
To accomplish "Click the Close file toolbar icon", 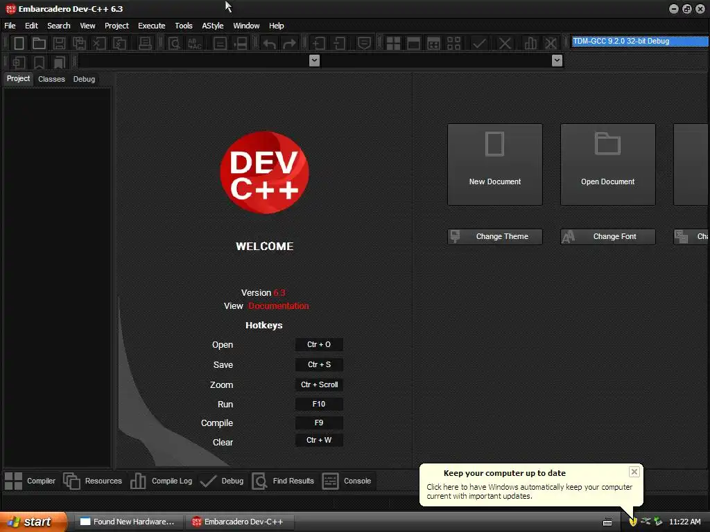I will point(99,44).
